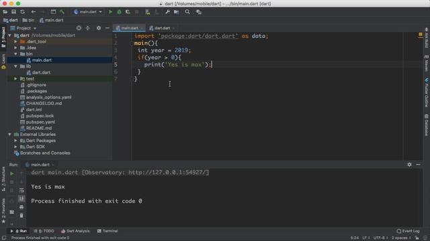Collapse the lib folder
This screenshot has width=430, height=241.
[x=16, y=66]
